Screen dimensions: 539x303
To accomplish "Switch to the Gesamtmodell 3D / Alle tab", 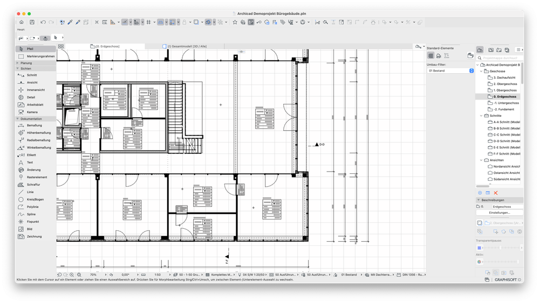I will [184, 46].
